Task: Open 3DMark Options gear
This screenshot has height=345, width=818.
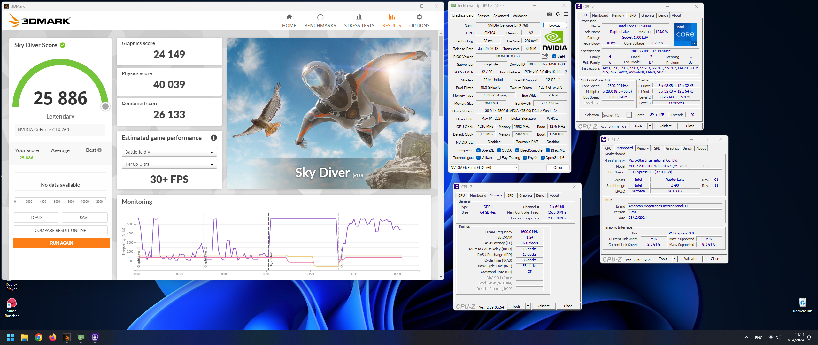Action: pyautogui.click(x=419, y=17)
